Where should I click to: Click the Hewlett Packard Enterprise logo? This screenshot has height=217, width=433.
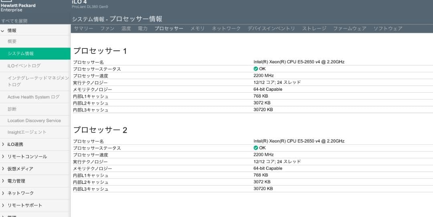18,6
